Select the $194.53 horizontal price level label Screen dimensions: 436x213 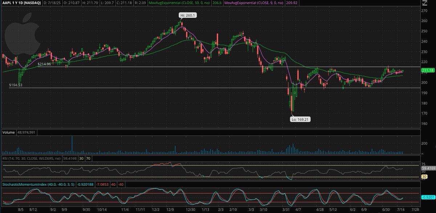[16, 85]
